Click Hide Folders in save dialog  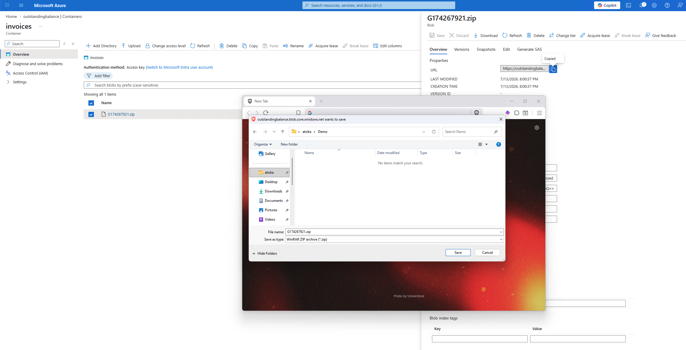tap(265, 253)
